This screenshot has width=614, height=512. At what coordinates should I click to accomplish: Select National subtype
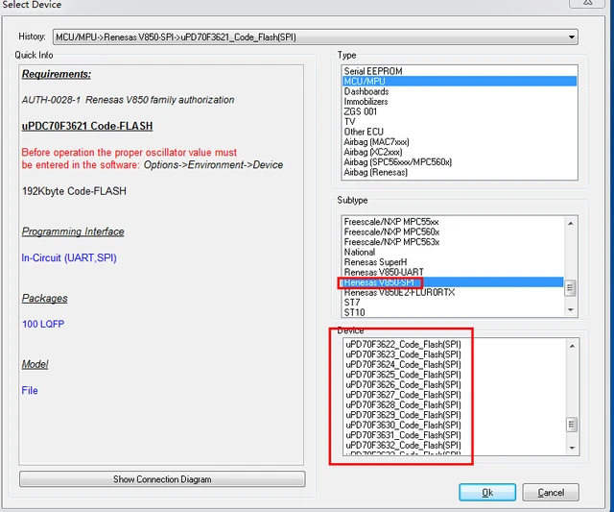point(359,252)
